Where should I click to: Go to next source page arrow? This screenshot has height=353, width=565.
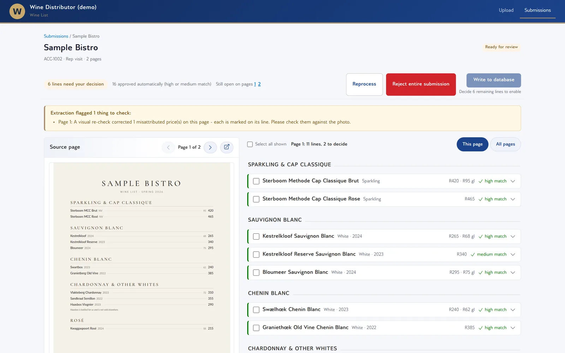[210, 147]
